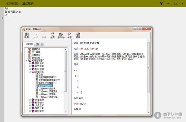The height and width of the screenshot is (122, 186).
Task: Select the 函数预览 tree entry
Action: (36, 55)
